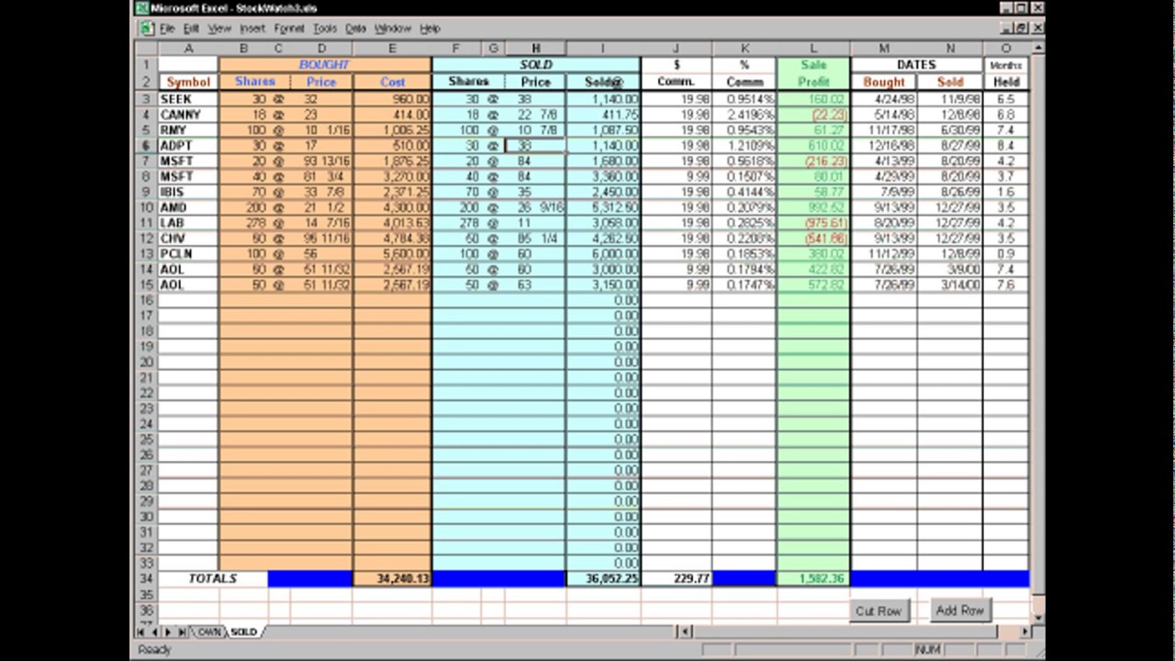Open the Format menu
Screen dimensions: 1175x661
289,28
